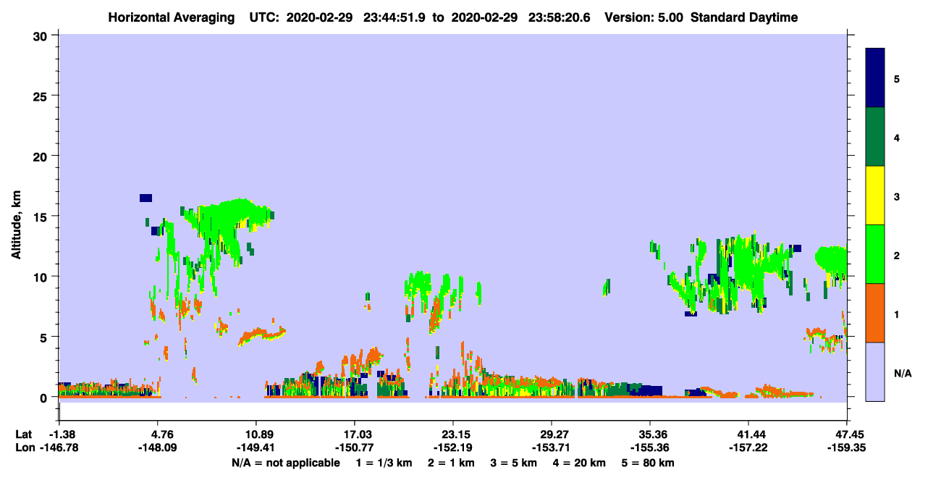941x483 pixels.
Task: Click the longitude value -155.36
Action: tap(650, 448)
